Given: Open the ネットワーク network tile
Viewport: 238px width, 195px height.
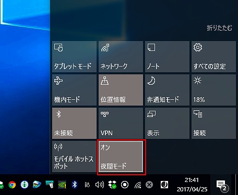Looking at the screenshot, I should [121, 57].
